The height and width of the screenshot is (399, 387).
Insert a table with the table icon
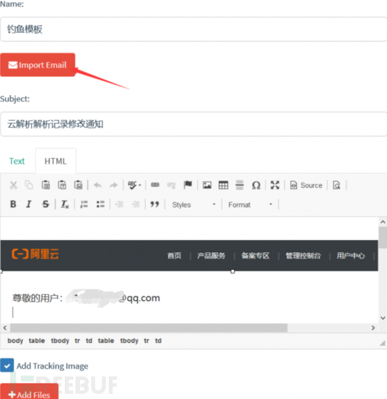pyautogui.click(x=224, y=185)
